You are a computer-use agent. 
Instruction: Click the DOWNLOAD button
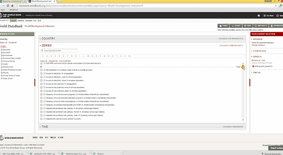pos(276,26)
